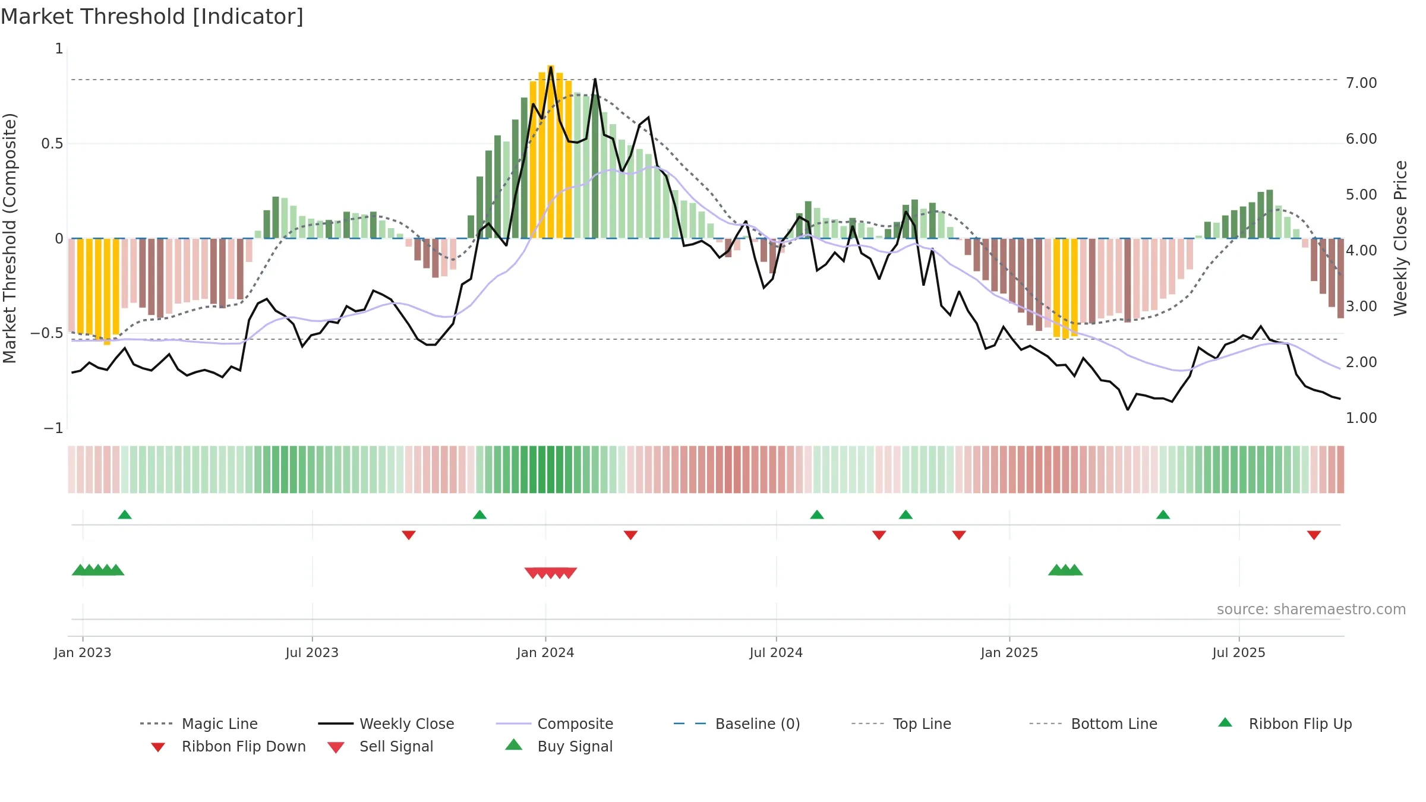
Task: Click the Ribbon Flip Up marker in February 2023
Action: click(125, 514)
